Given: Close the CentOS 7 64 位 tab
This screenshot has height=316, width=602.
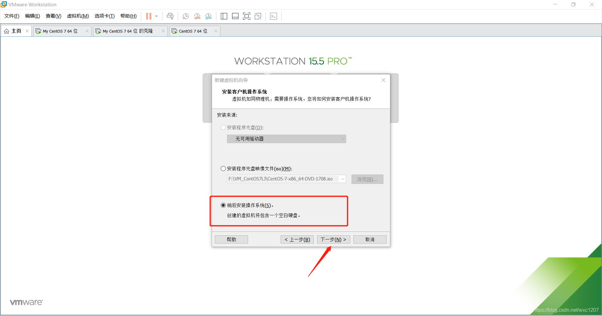Looking at the screenshot, I should (x=216, y=31).
